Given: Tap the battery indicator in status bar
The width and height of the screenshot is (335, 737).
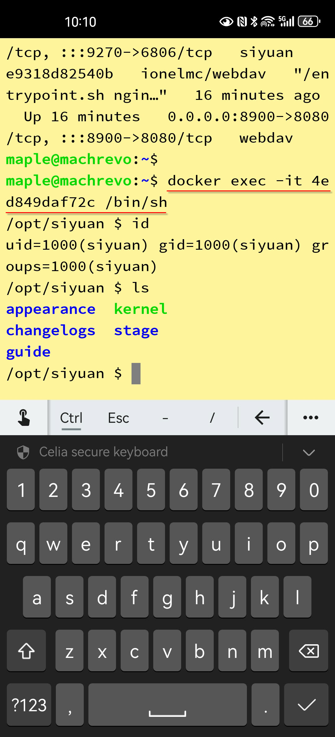Looking at the screenshot, I should tap(309, 21).
